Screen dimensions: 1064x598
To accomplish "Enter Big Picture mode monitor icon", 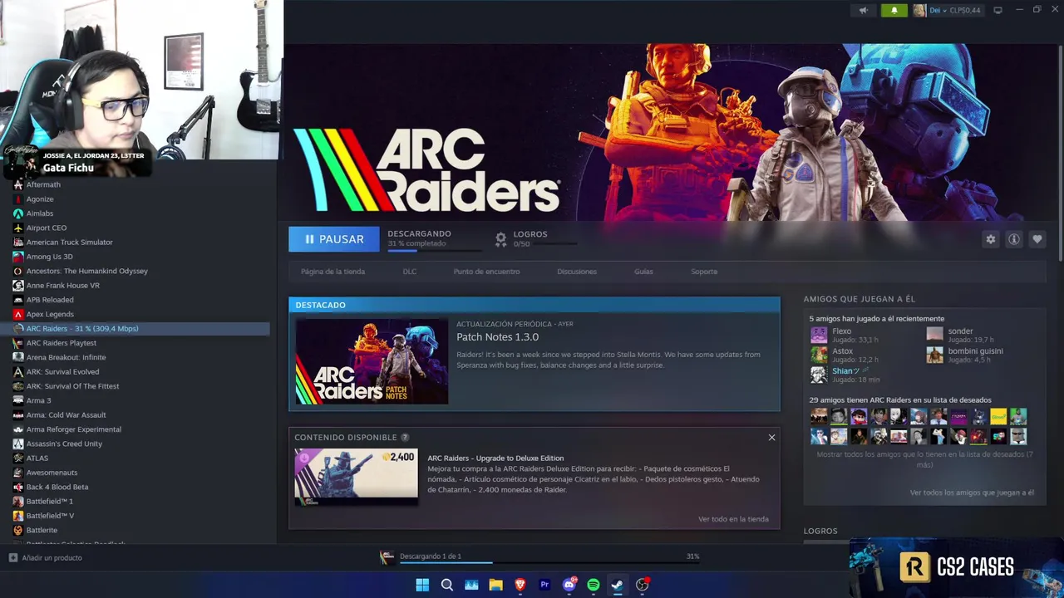I will click(997, 10).
